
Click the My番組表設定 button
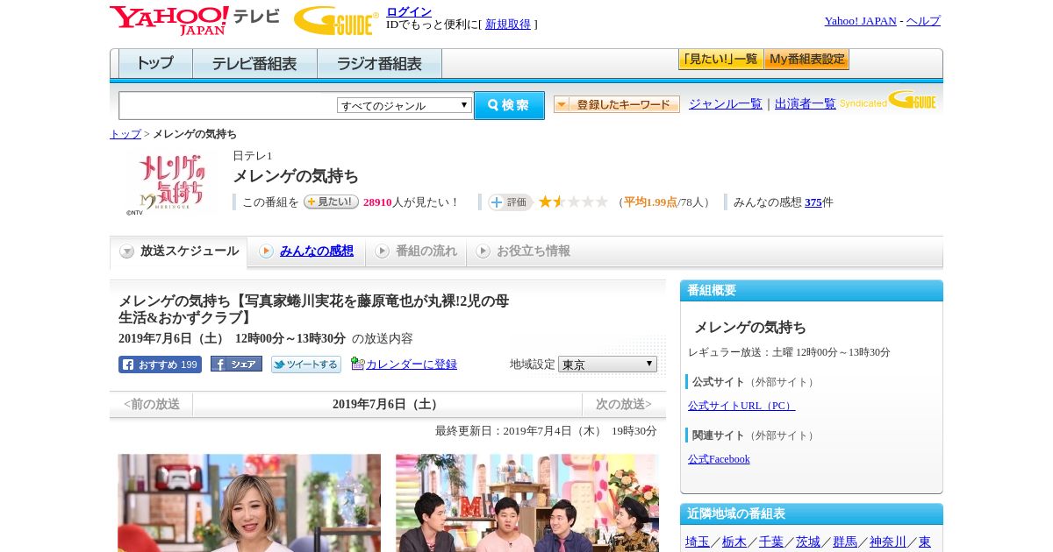pyautogui.click(x=806, y=60)
